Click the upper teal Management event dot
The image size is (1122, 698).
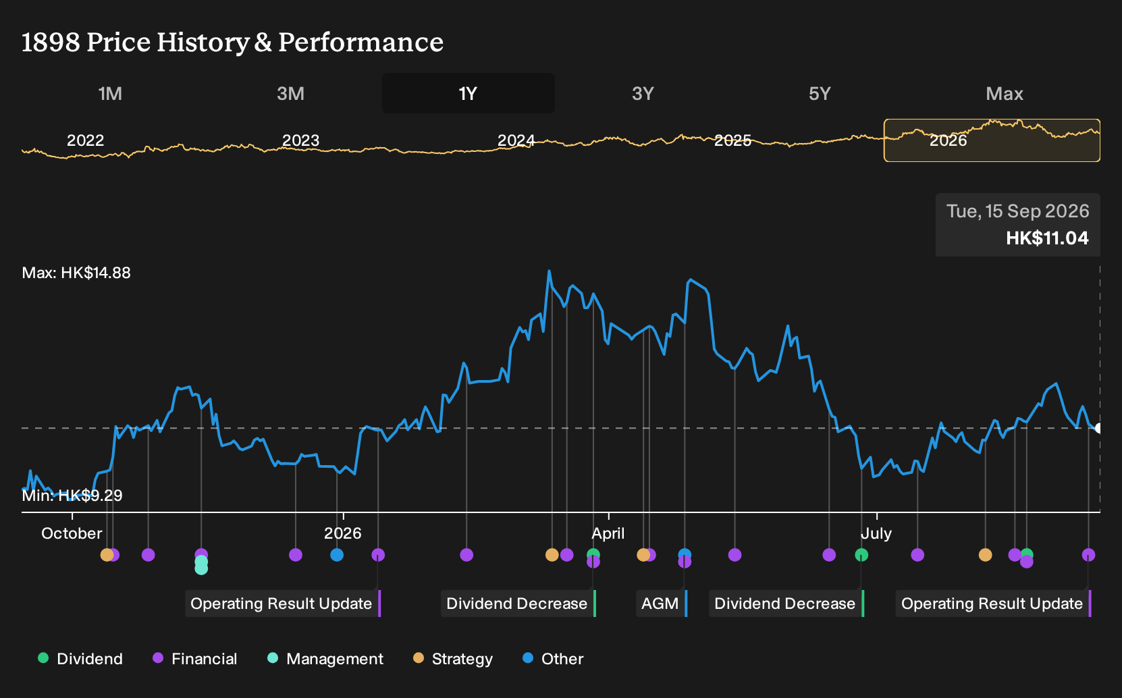click(x=201, y=562)
